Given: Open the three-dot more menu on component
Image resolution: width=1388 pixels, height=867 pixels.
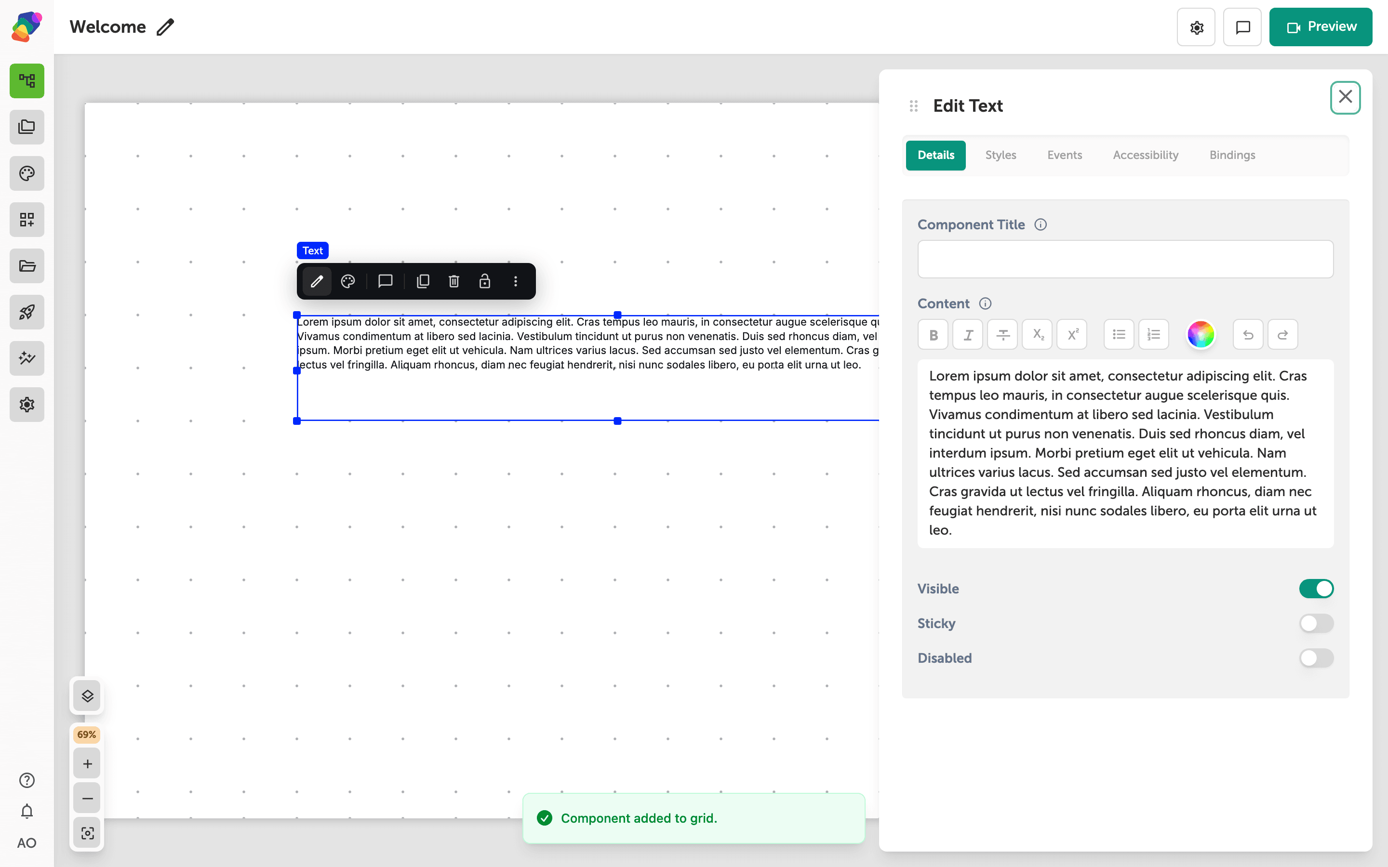Looking at the screenshot, I should pyautogui.click(x=516, y=281).
